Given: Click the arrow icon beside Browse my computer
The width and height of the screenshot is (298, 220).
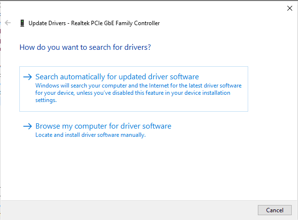Looking at the screenshot, I should pyautogui.click(x=28, y=126).
